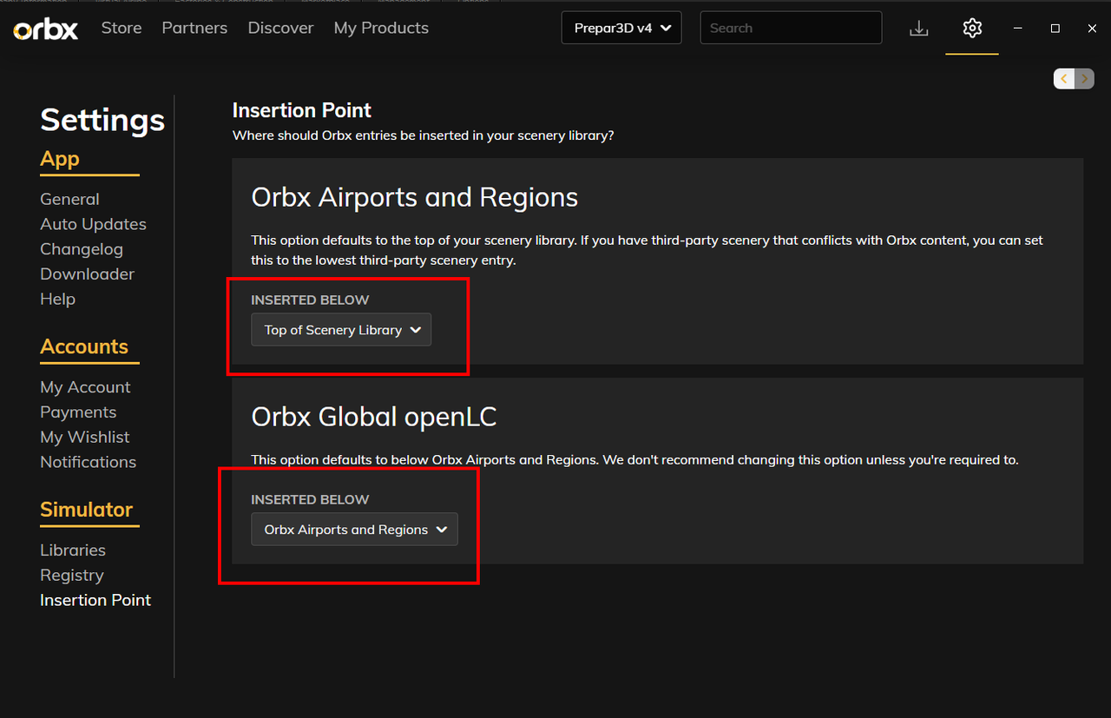Expand the Top of Scenery Library dropdown

pyautogui.click(x=341, y=330)
